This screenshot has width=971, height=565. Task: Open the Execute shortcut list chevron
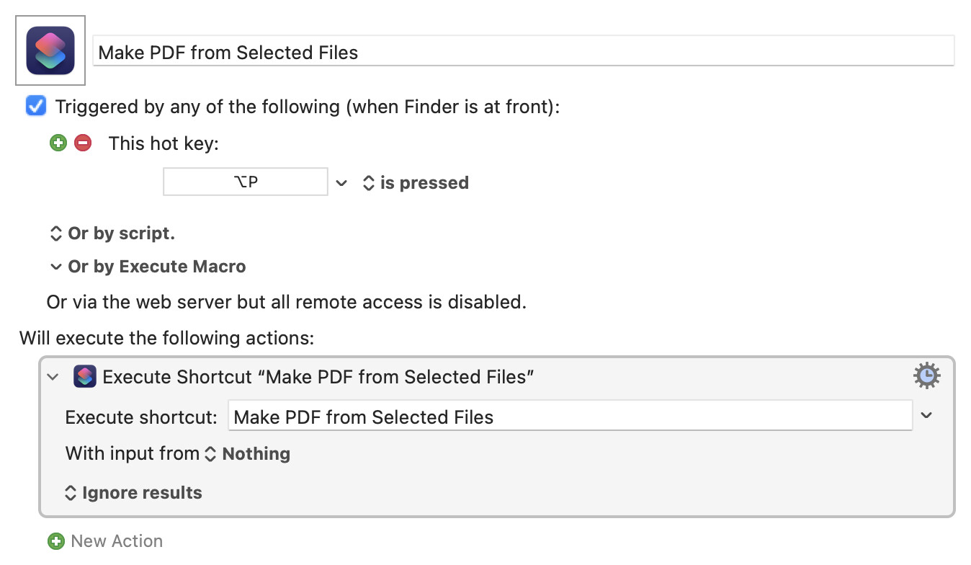click(x=927, y=416)
